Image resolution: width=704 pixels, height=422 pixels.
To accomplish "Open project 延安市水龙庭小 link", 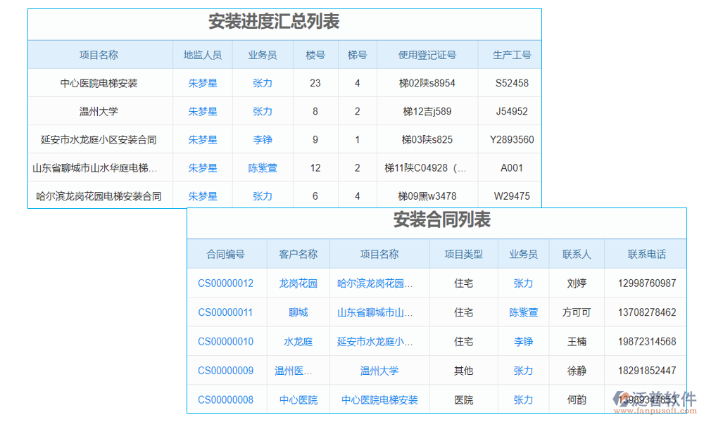I will pyautogui.click(x=376, y=341).
